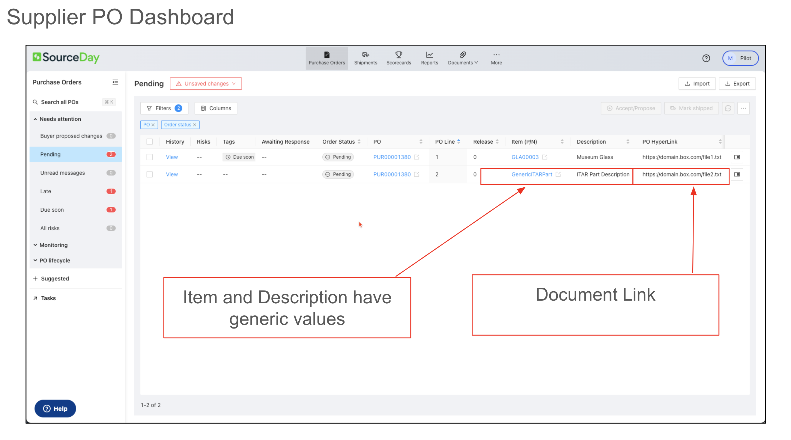Open the PUR00001380 purchase order link

[392, 157]
